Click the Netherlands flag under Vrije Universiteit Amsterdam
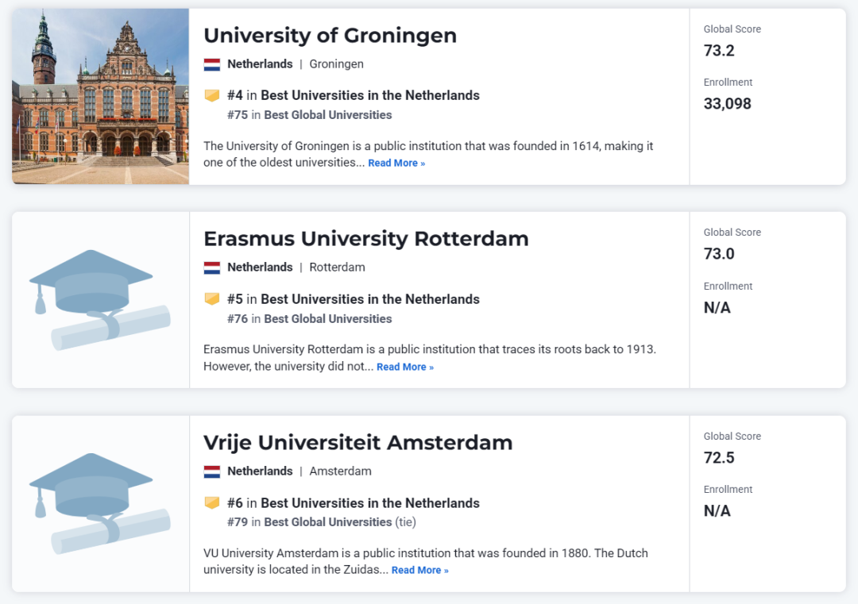This screenshot has width=858, height=604. coord(211,471)
